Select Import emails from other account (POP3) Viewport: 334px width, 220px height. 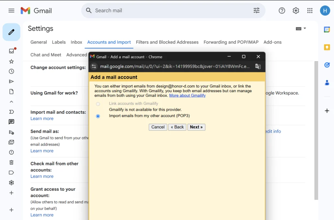[x=98, y=116]
